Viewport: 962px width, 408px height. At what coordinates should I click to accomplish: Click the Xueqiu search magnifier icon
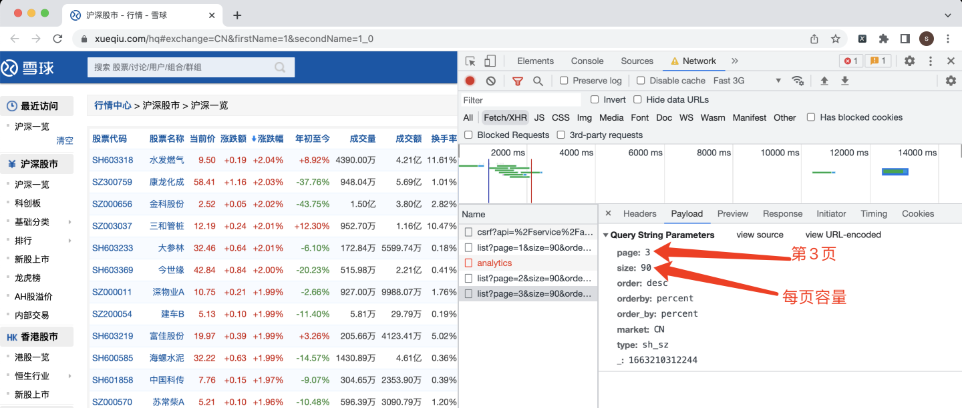tap(280, 67)
